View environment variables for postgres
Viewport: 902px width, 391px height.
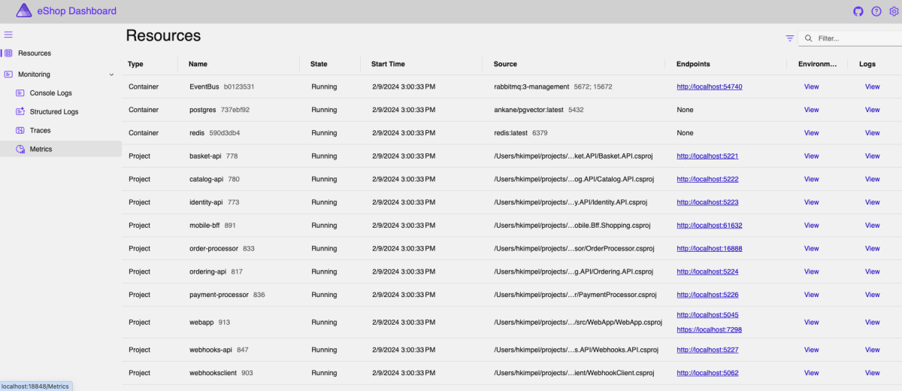(811, 110)
